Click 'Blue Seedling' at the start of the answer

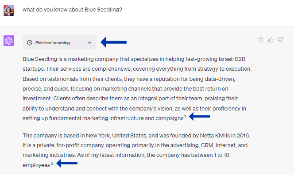(x=40, y=59)
